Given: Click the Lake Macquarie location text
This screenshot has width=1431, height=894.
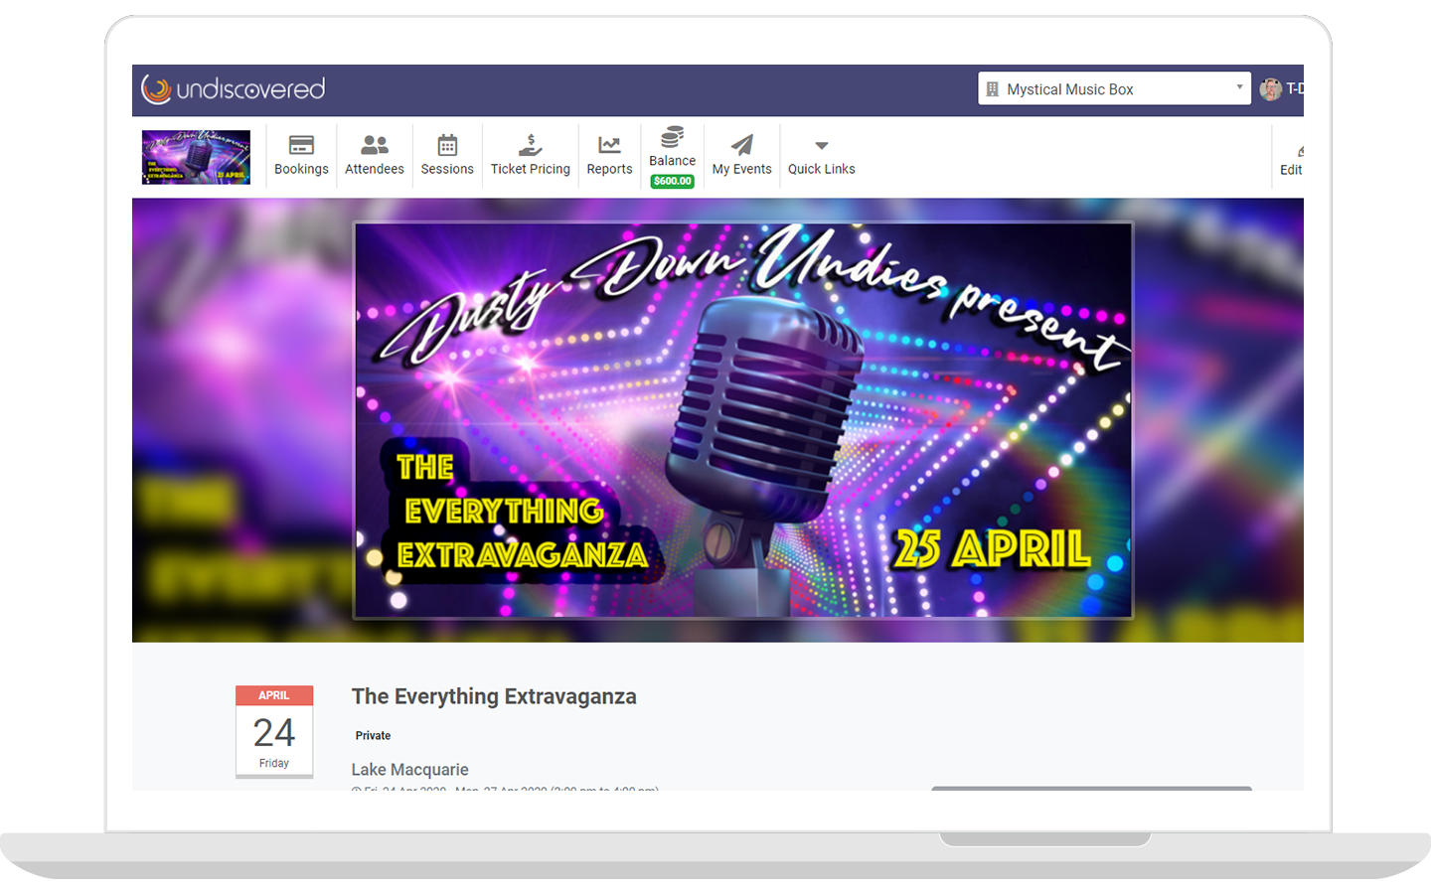Looking at the screenshot, I should pyautogui.click(x=409, y=770).
